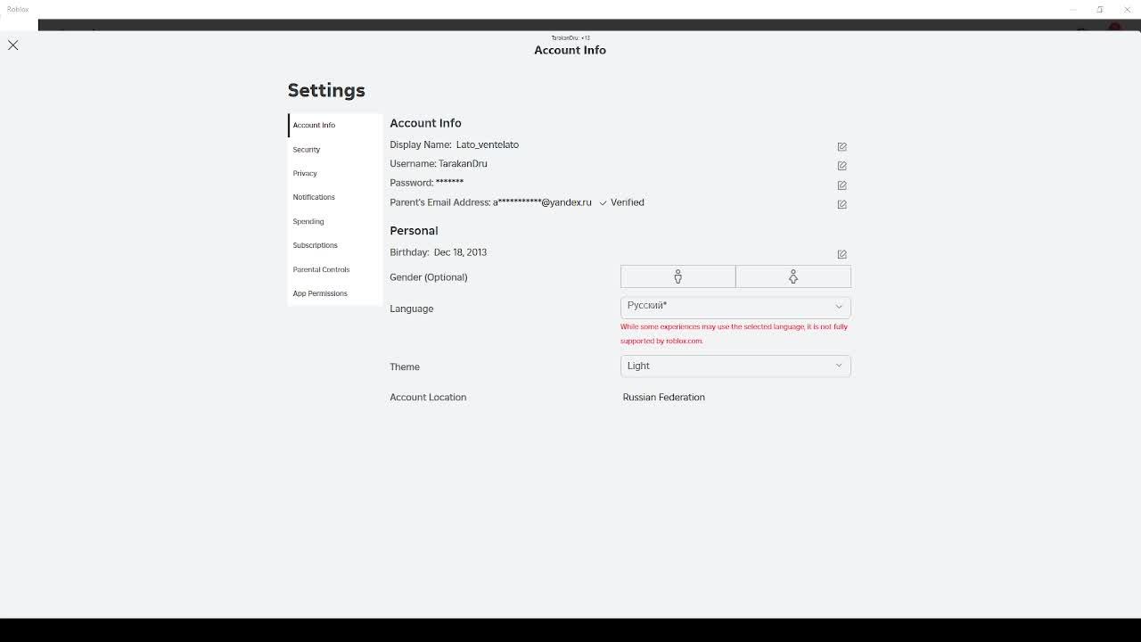Minimize the Roblox window

tap(1073, 9)
